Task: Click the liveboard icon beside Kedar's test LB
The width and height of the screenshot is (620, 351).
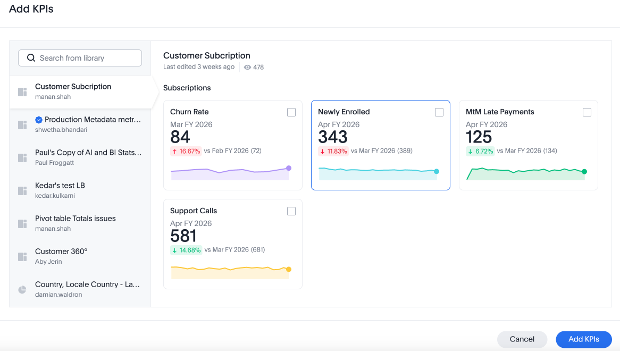Action: coord(22,191)
